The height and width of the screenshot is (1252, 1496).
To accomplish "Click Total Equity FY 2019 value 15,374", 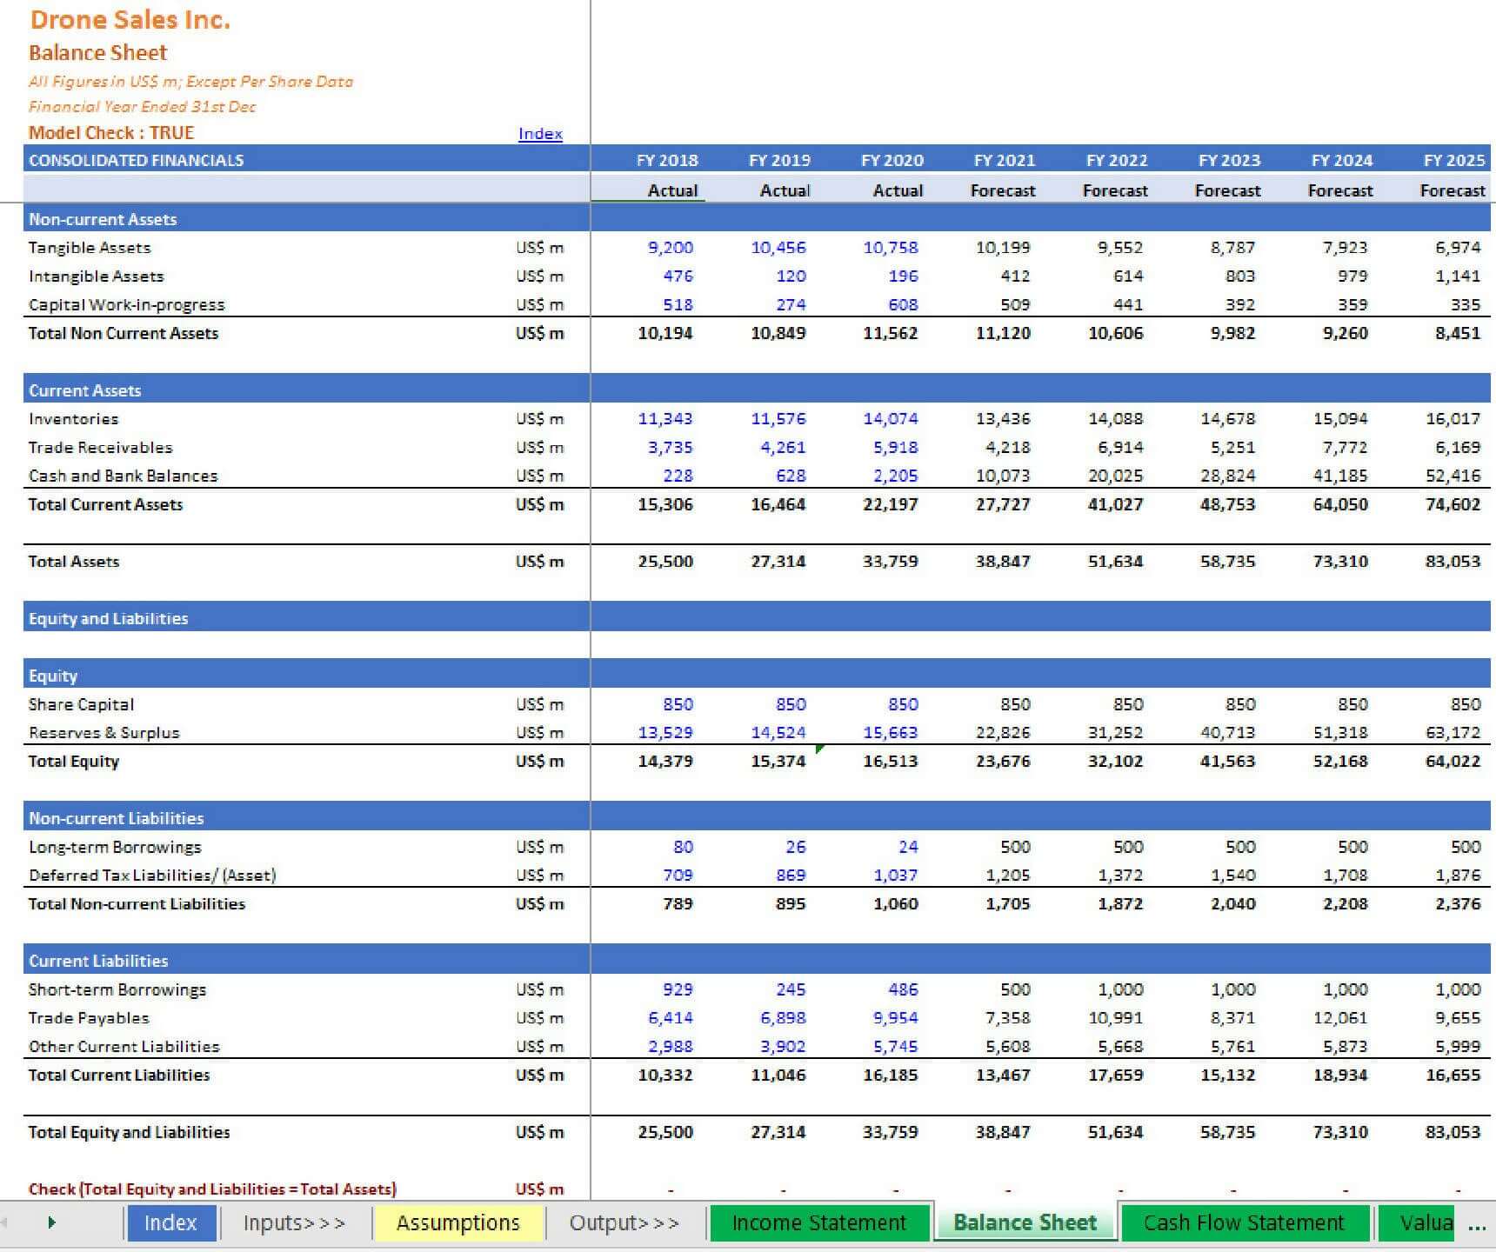I will pos(778,762).
